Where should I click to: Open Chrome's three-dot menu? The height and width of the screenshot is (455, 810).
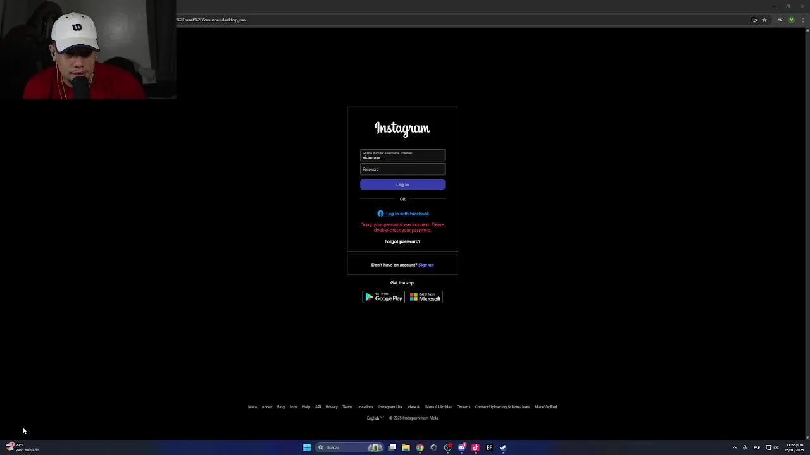pos(802,20)
